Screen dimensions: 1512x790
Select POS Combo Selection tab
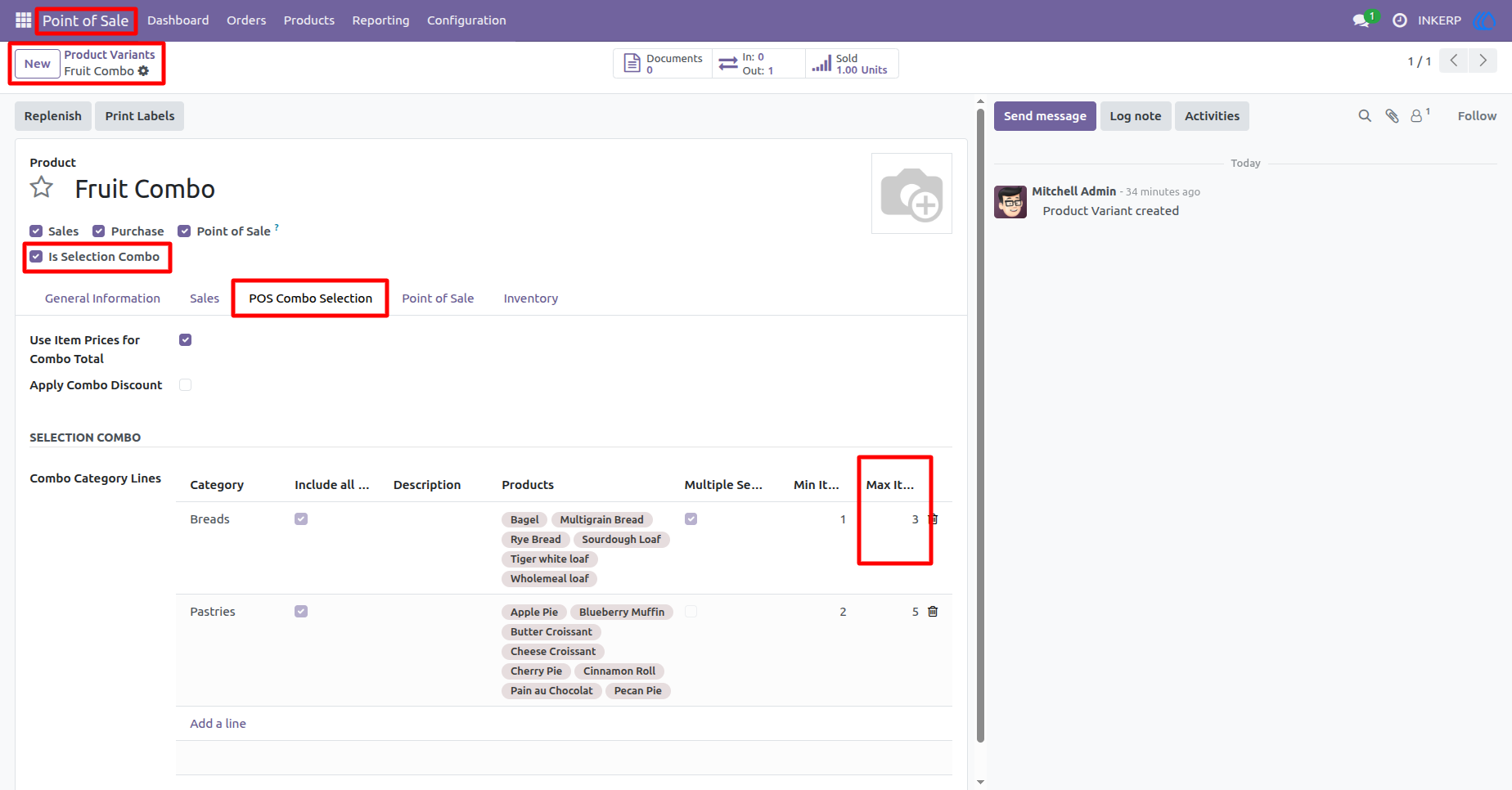point(311,298)
